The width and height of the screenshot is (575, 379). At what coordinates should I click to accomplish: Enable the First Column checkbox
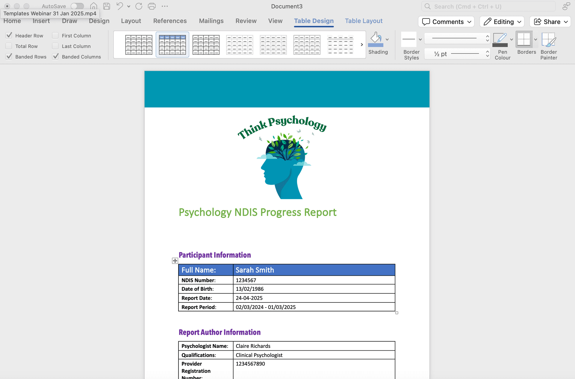tap(55, 35)
